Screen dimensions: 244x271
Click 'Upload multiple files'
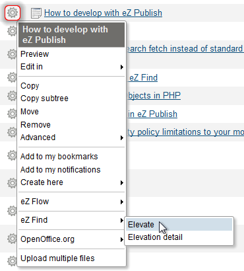click(71, 258)
